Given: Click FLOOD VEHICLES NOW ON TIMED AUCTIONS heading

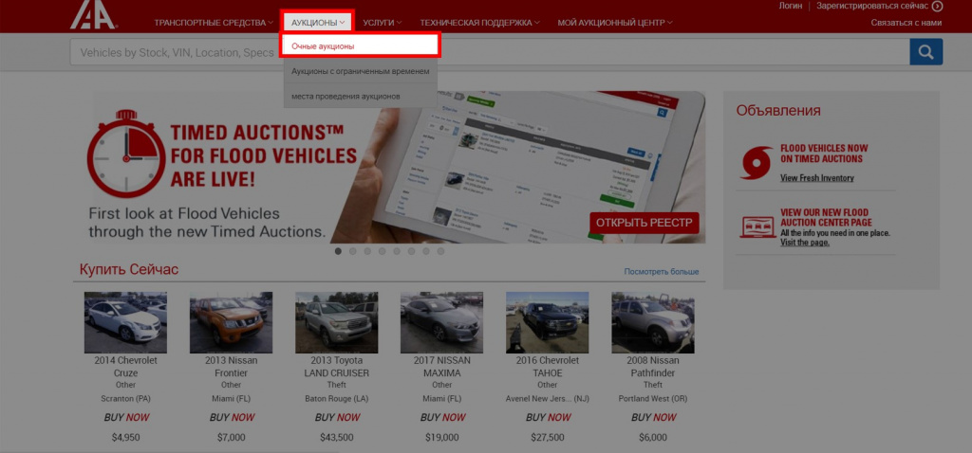Looking at the screenshot, I should 824,154.
